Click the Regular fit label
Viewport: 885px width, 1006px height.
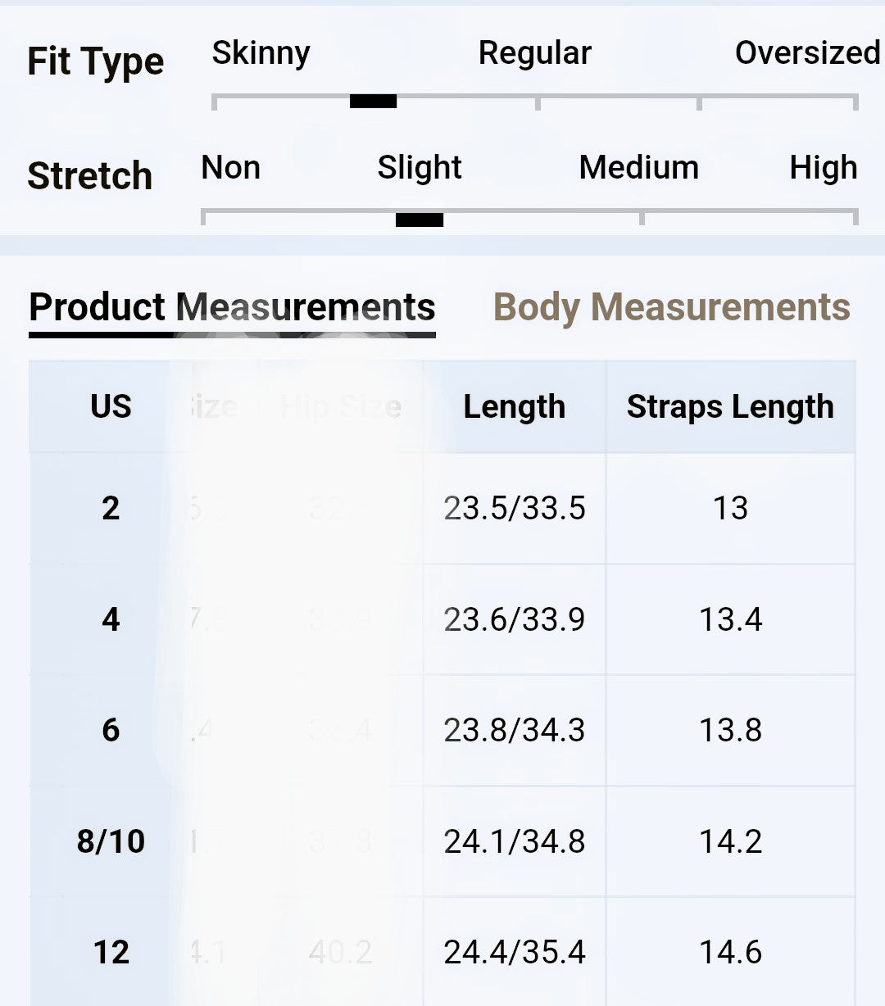coord(534,53)
